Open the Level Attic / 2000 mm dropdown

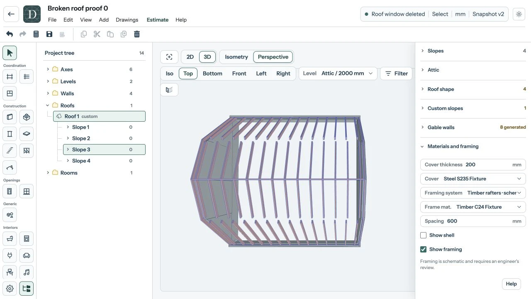tap(338, 74)
